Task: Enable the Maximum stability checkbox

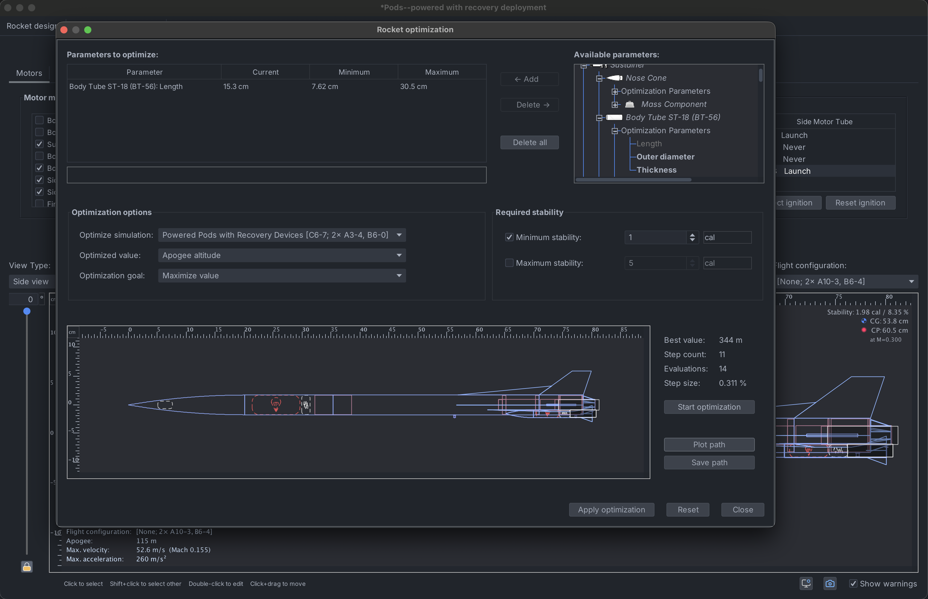Action: point(509,263)
